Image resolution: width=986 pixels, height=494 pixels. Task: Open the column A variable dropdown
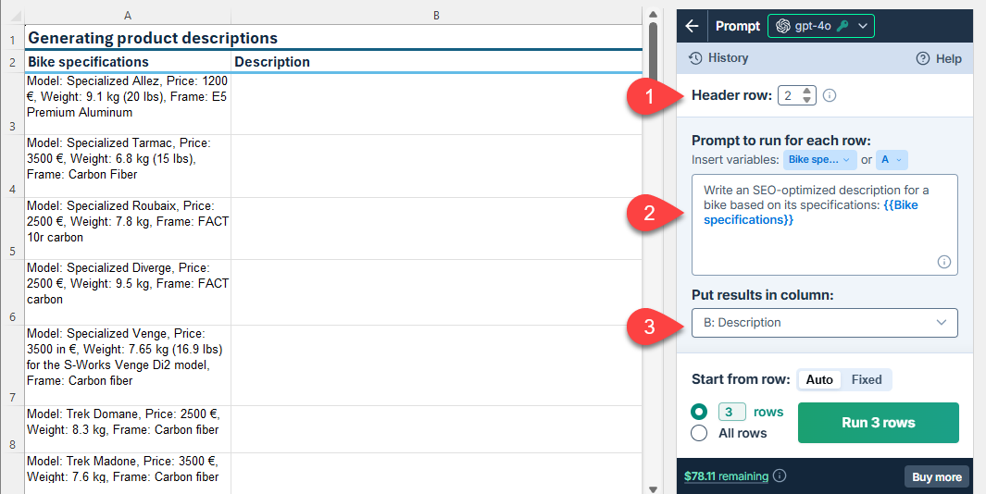click(x=892, y=160)
